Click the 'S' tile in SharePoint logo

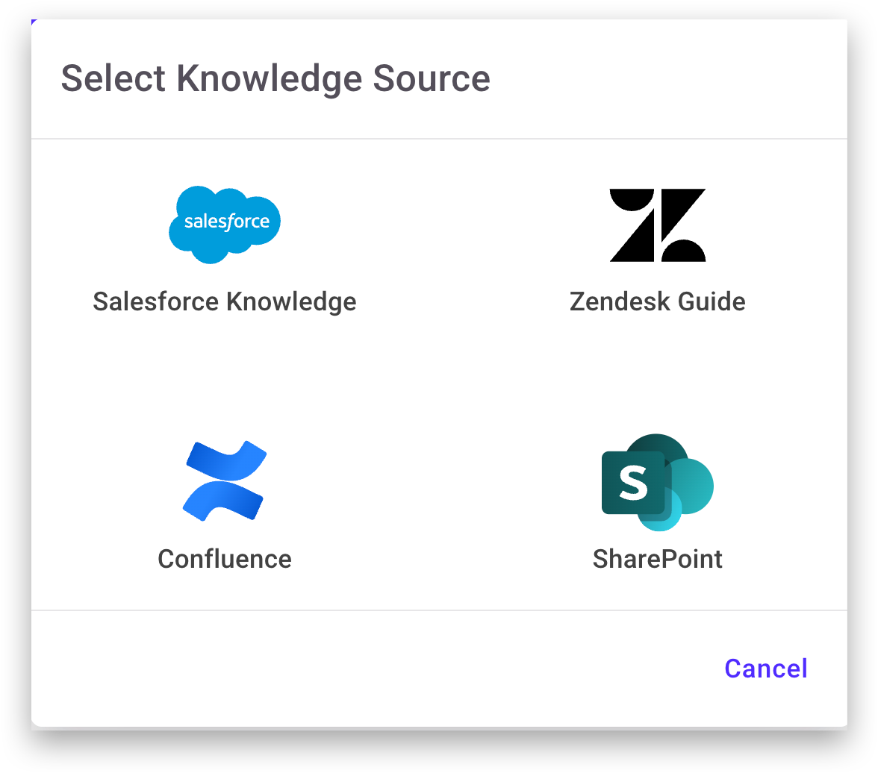point(633,483)
